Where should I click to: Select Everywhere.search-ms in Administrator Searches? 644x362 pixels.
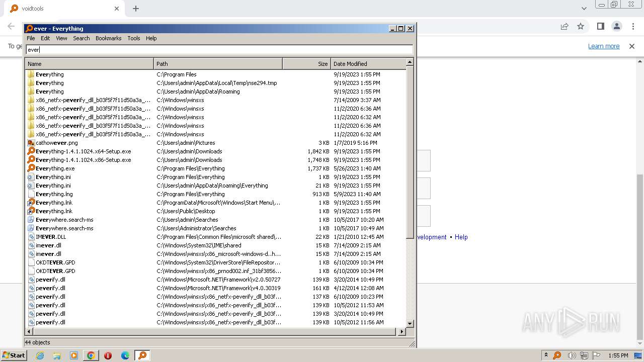tap(215, 228)
